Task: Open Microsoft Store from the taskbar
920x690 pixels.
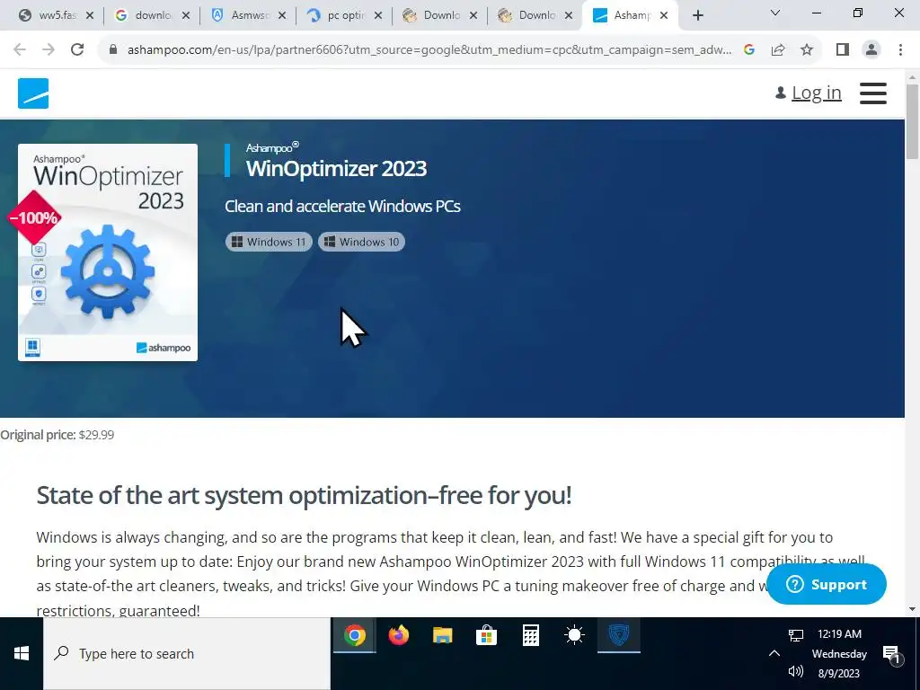Action: [x=486, y=635]
